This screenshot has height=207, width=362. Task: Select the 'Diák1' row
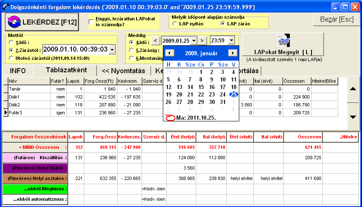pos(171,97)
